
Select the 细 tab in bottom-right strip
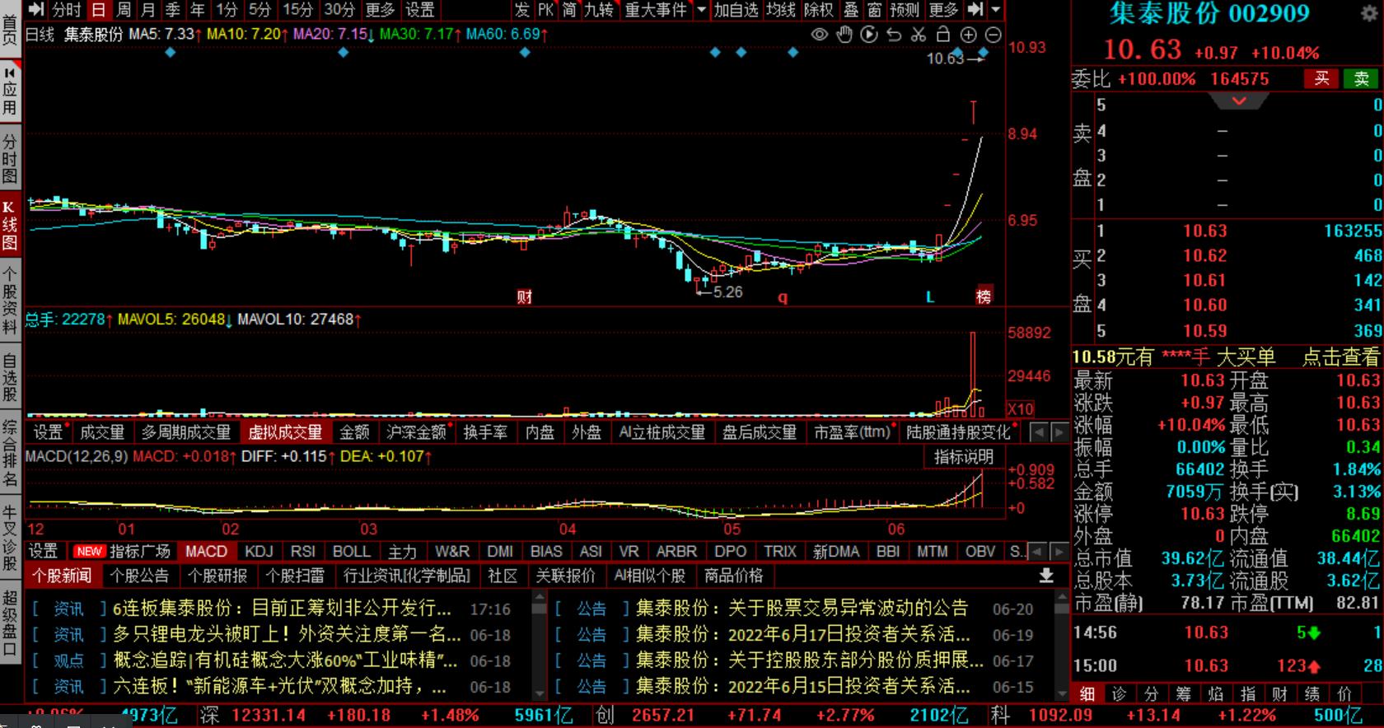[1087, 694]
